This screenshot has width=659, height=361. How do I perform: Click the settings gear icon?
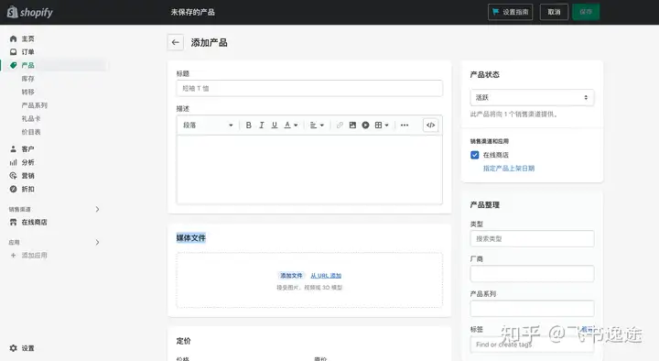pos(14,348)
